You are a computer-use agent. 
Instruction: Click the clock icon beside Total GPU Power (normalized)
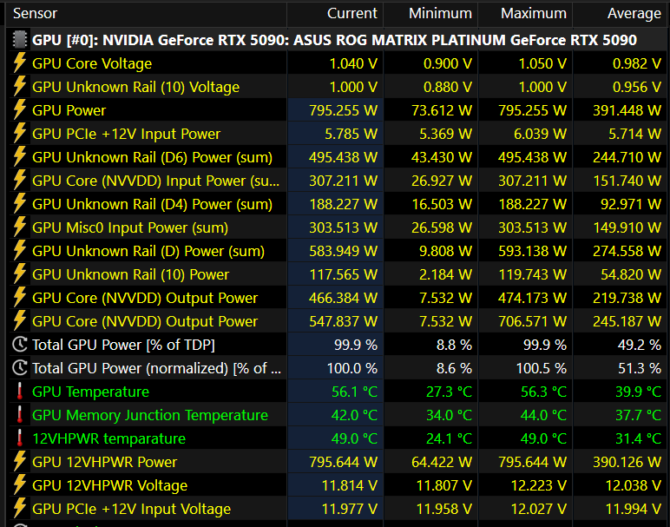point(20,368)
